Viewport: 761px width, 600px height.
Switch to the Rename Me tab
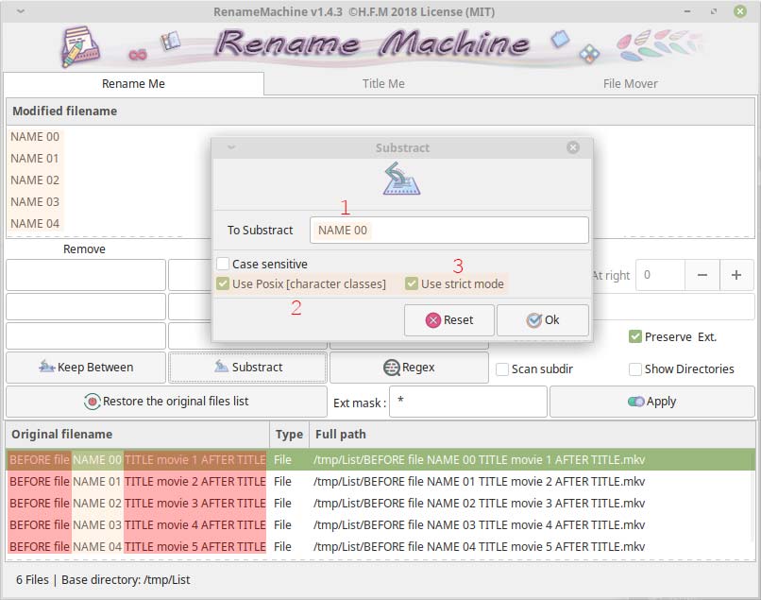click(133, 83)
